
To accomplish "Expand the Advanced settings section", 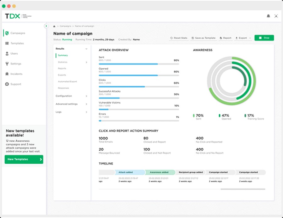I will [x=86, y=104].
